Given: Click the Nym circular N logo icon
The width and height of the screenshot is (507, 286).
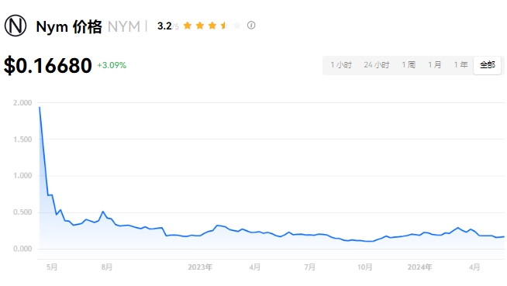Looking at the screenshot, I should click(x=16, y=26).
